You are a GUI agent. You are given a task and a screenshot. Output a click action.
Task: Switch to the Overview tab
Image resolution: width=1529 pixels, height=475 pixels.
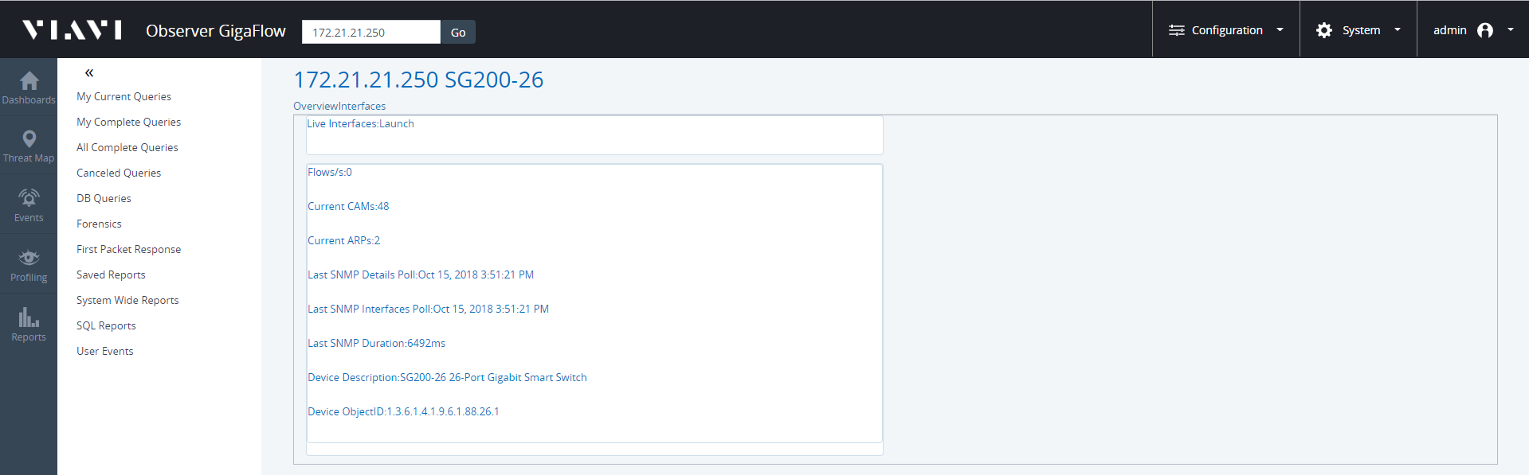point(316,106)
